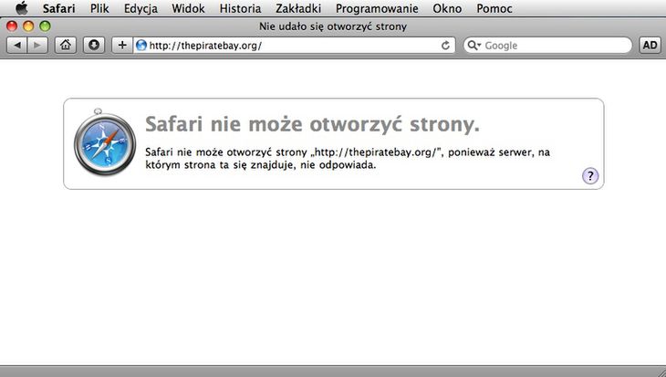Open the Okno menu
The width and height of the screenshot is (666, 377).
click(447, 8)
